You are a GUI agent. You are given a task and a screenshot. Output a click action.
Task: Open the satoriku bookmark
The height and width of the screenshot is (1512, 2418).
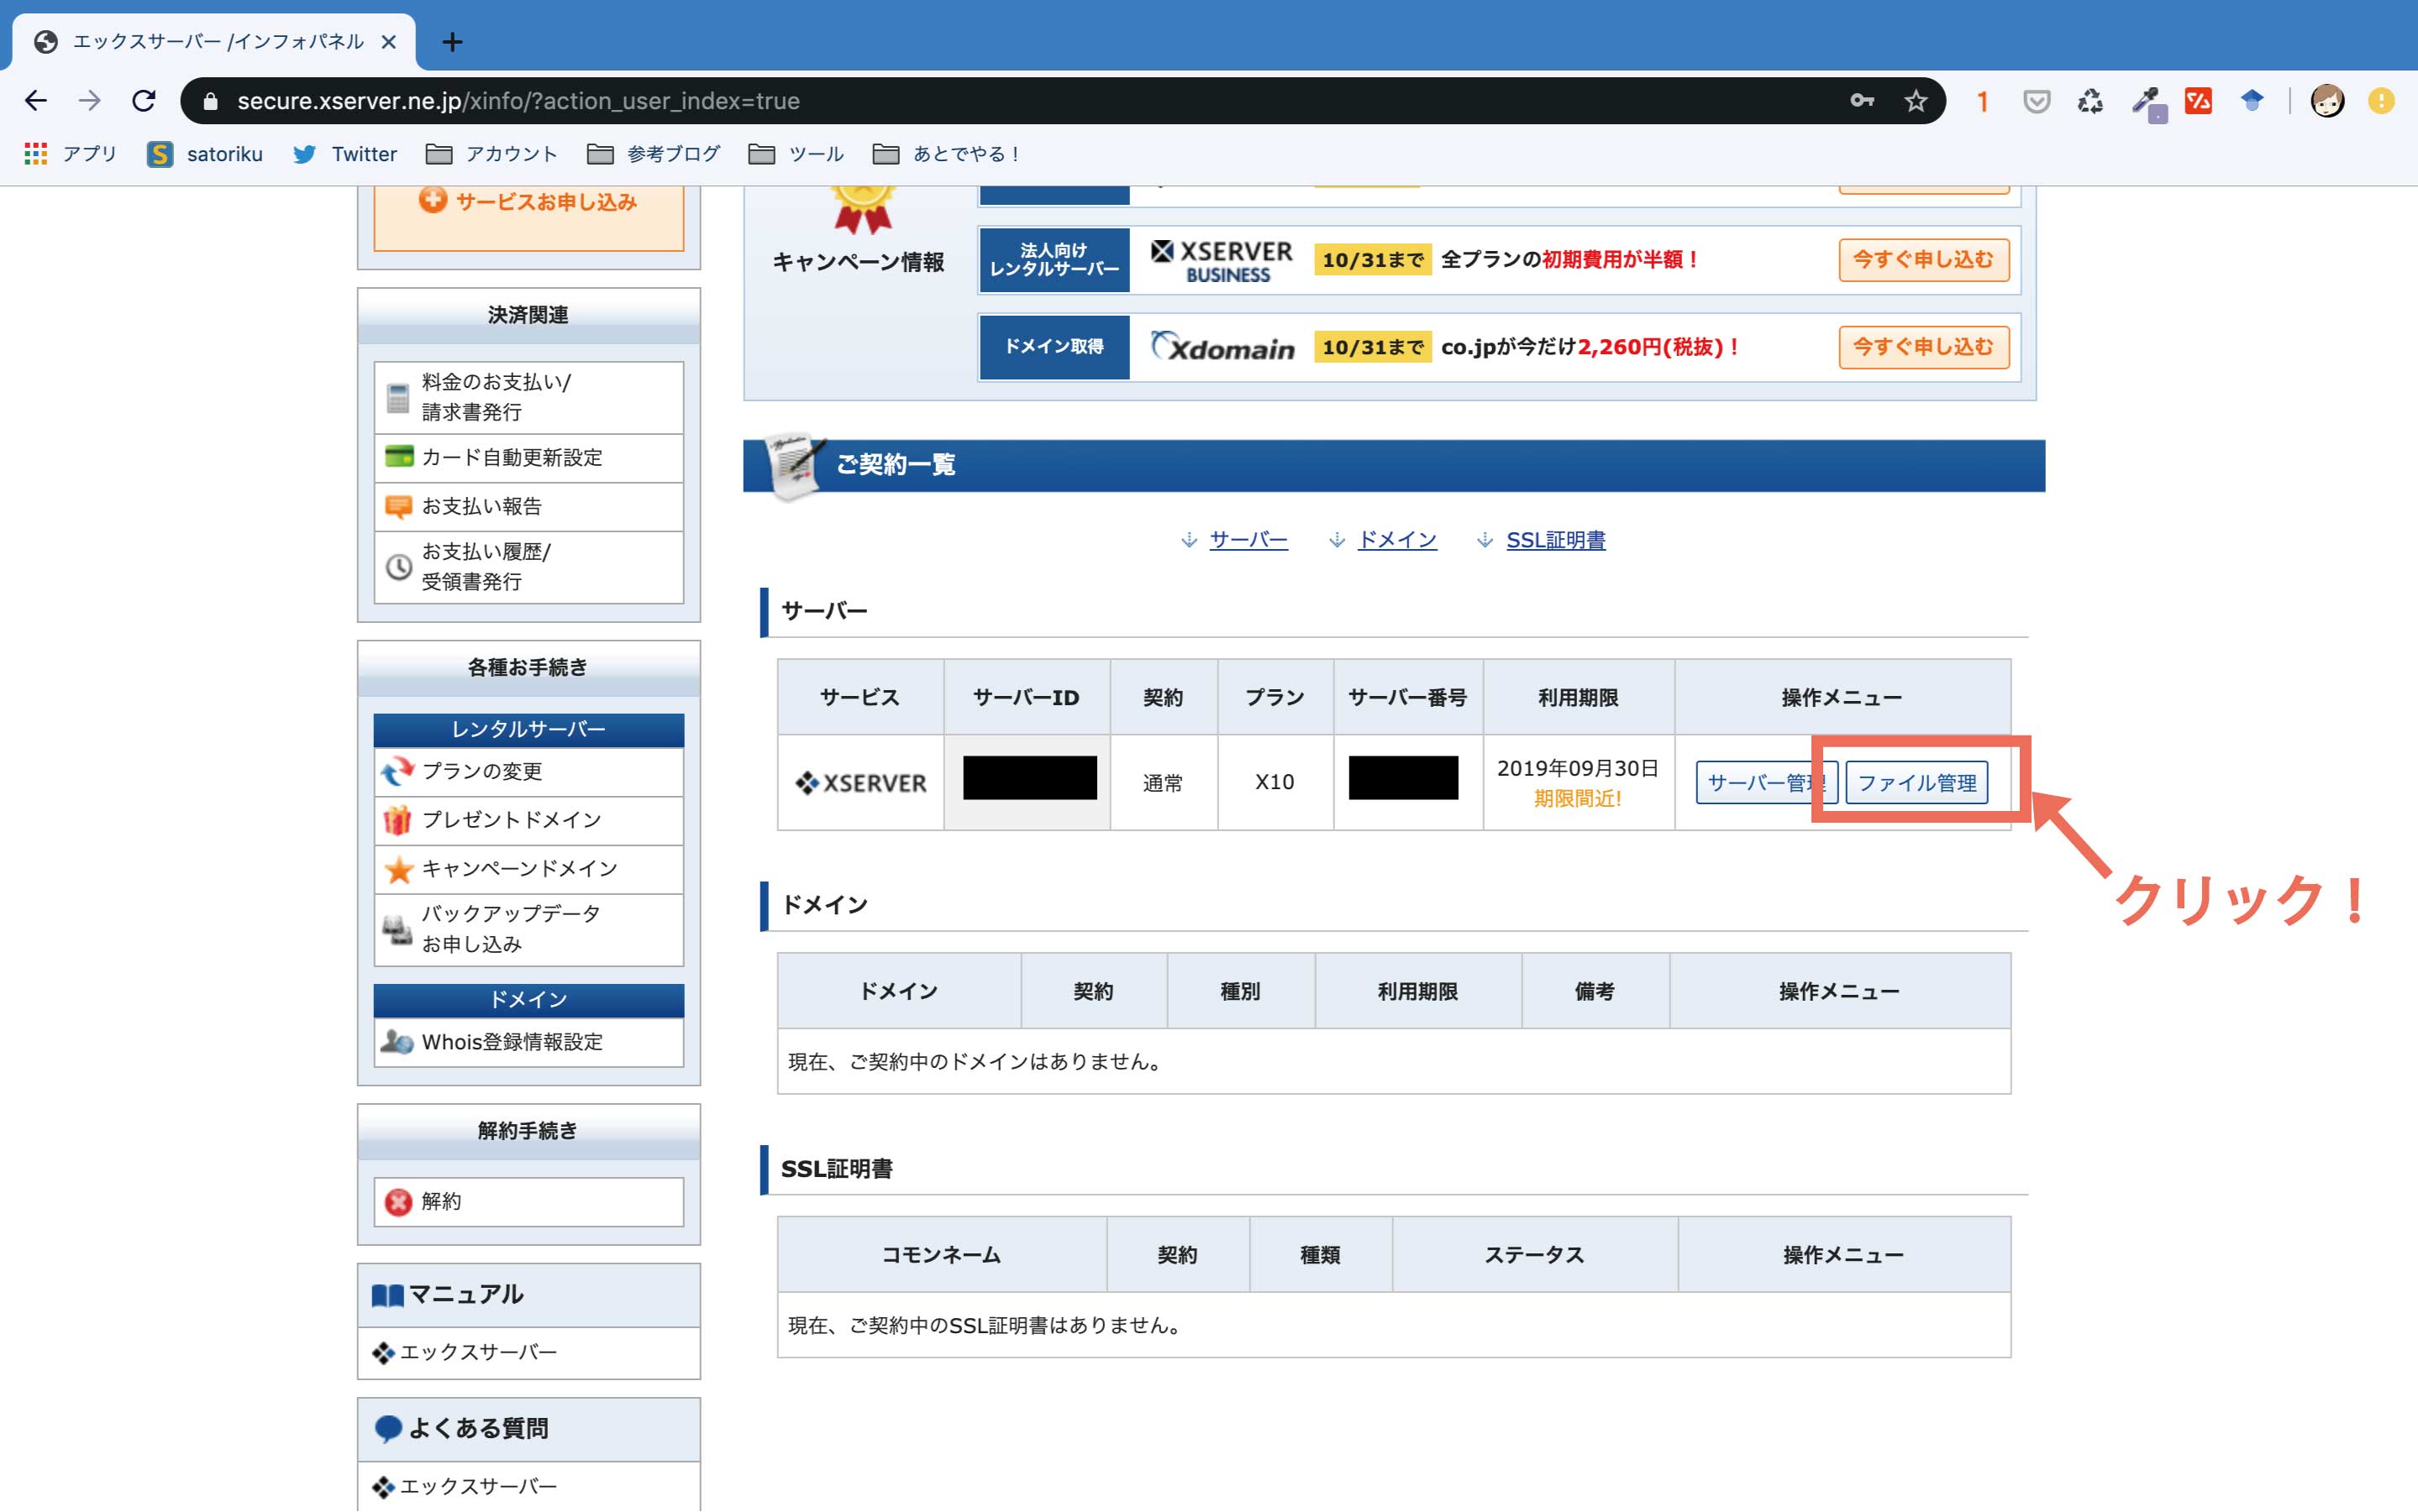click(205, 154)
